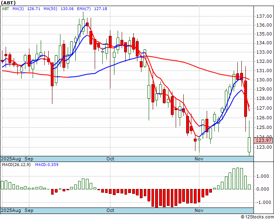Click the MACD:0.359 value label
The width and height of the screenshot is (274, 220).
[47, 165]
